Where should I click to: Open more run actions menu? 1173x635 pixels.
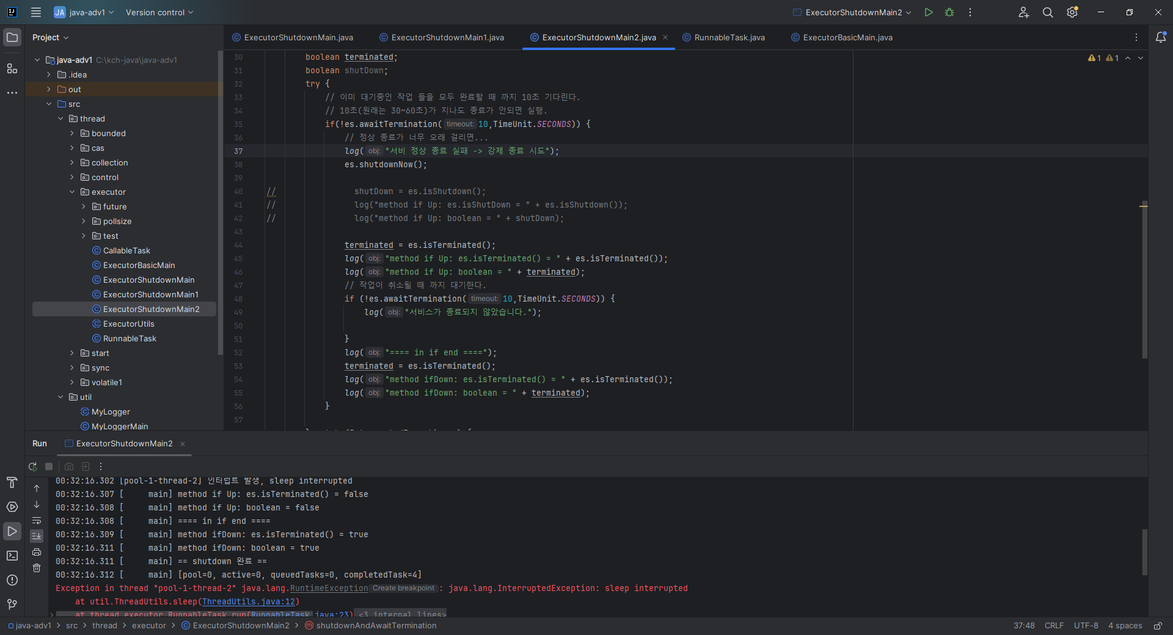coord(970,12)
